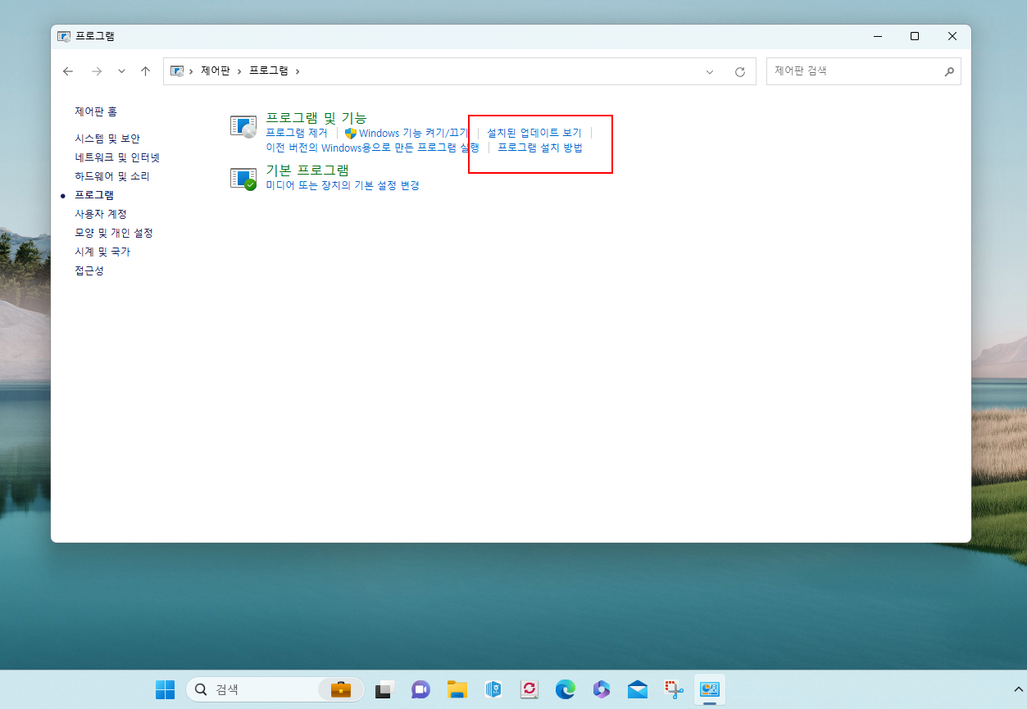Screen dimensions: 1027x709
Task: Open 프로그램 제거 link
Action: point(297,133)
